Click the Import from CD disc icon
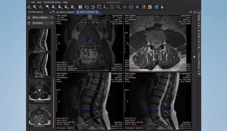 tap(35, 7)
